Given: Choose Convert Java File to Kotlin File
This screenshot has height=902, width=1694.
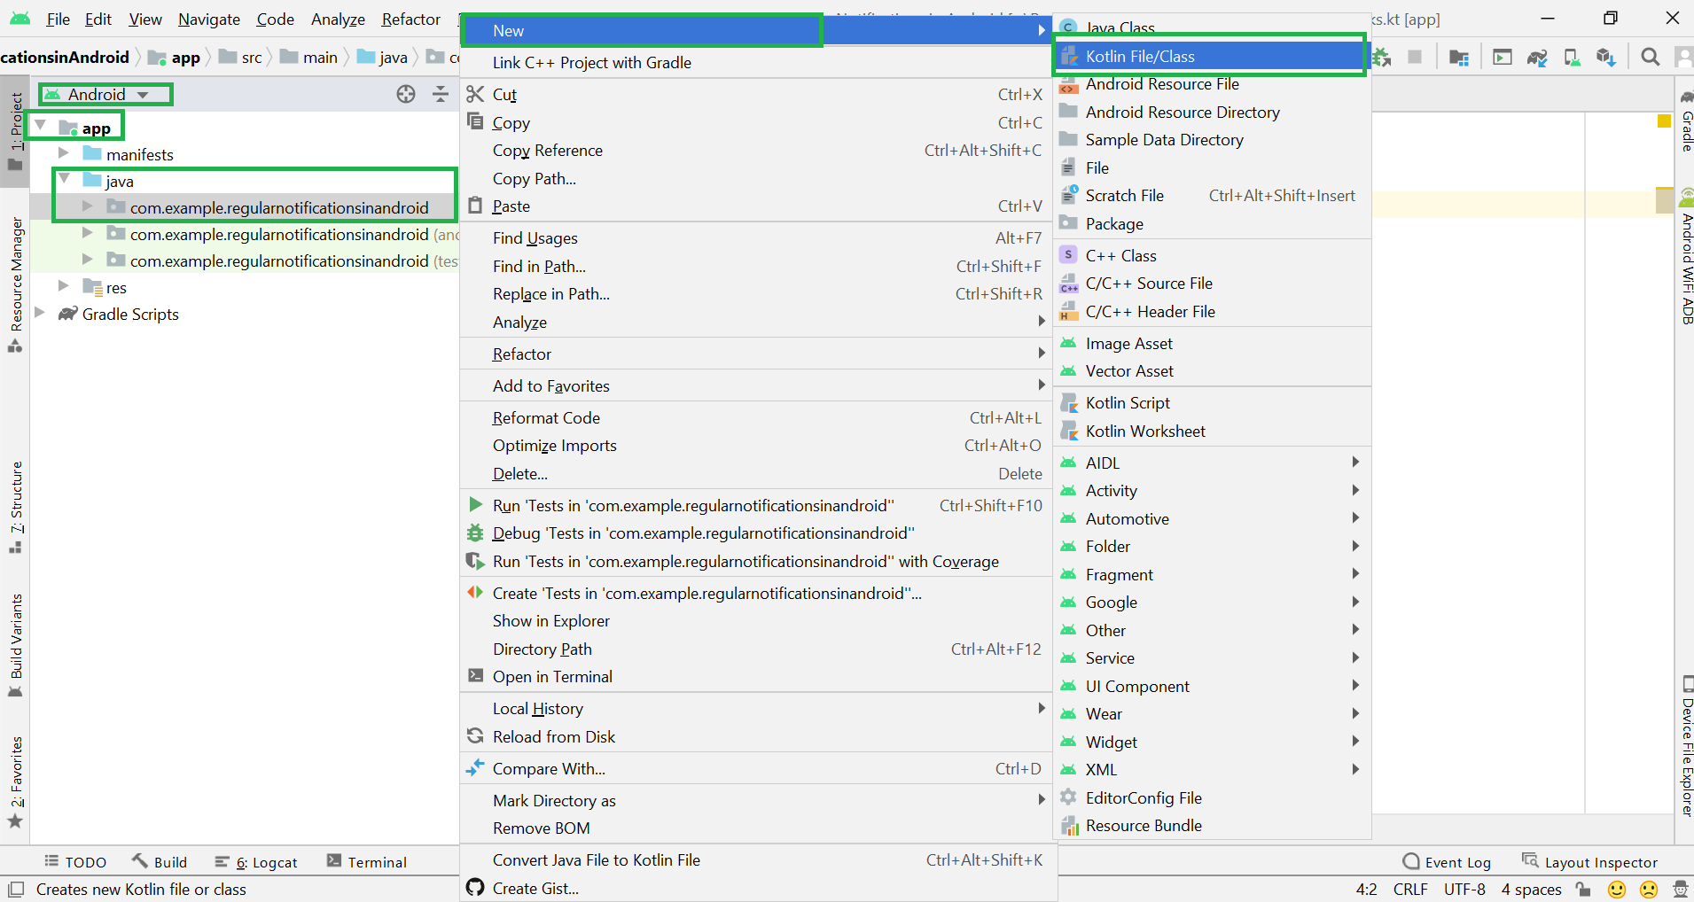Looking at the screenshot, I should 596,859.
